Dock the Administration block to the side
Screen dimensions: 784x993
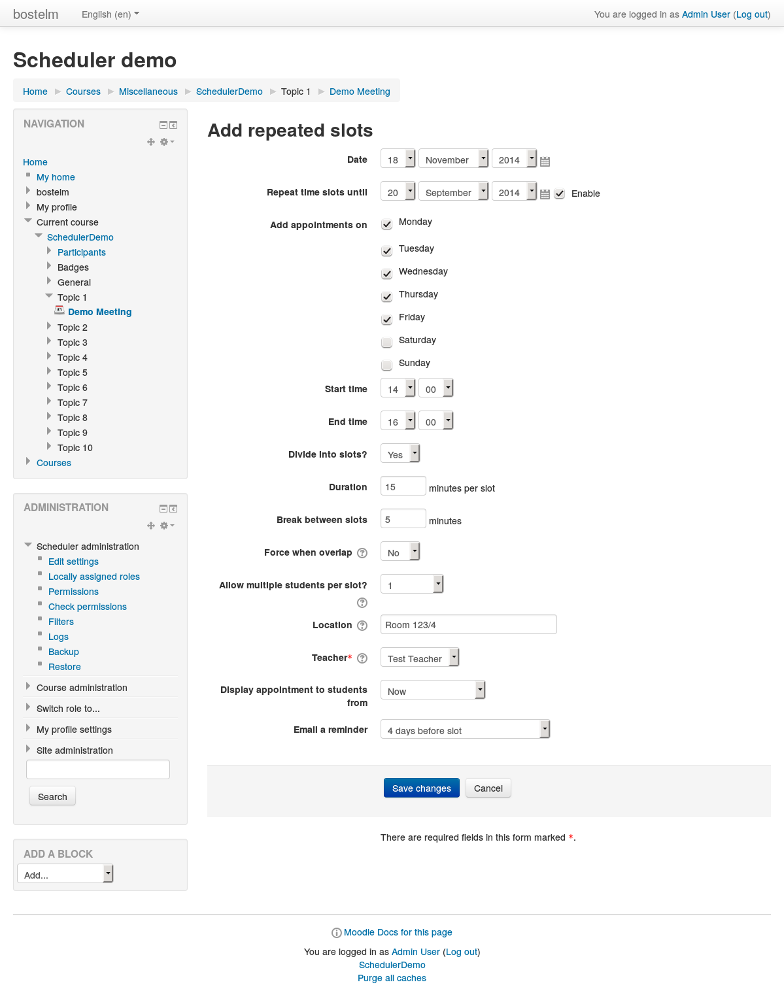173,509
